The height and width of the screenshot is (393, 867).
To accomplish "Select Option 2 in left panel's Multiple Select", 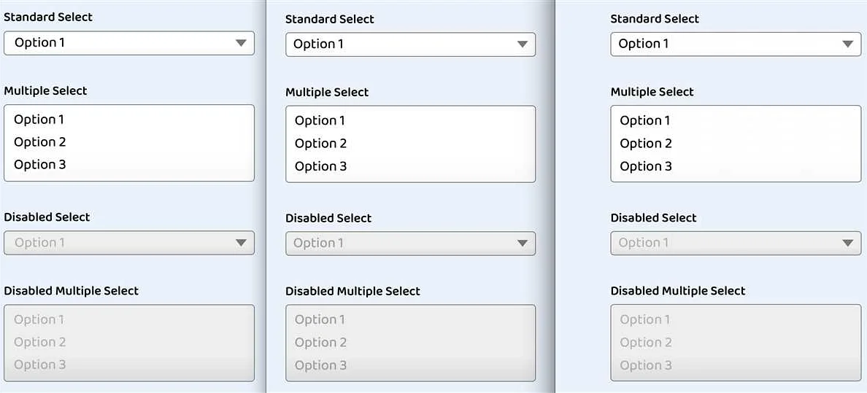I will pyautogui.click(x=129, y=142).
